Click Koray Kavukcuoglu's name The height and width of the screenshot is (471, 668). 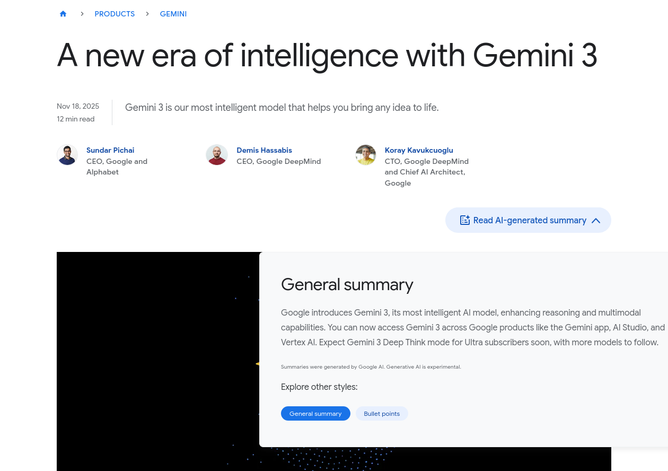419,150
